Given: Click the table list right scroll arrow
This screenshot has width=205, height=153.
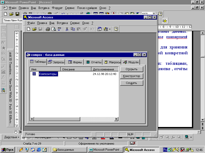Looking at the screenshot, I should tap(116, 119).
